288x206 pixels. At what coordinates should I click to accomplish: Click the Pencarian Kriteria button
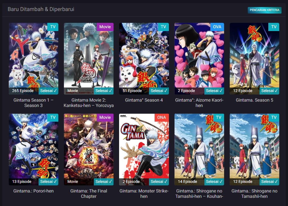(264, 10)
